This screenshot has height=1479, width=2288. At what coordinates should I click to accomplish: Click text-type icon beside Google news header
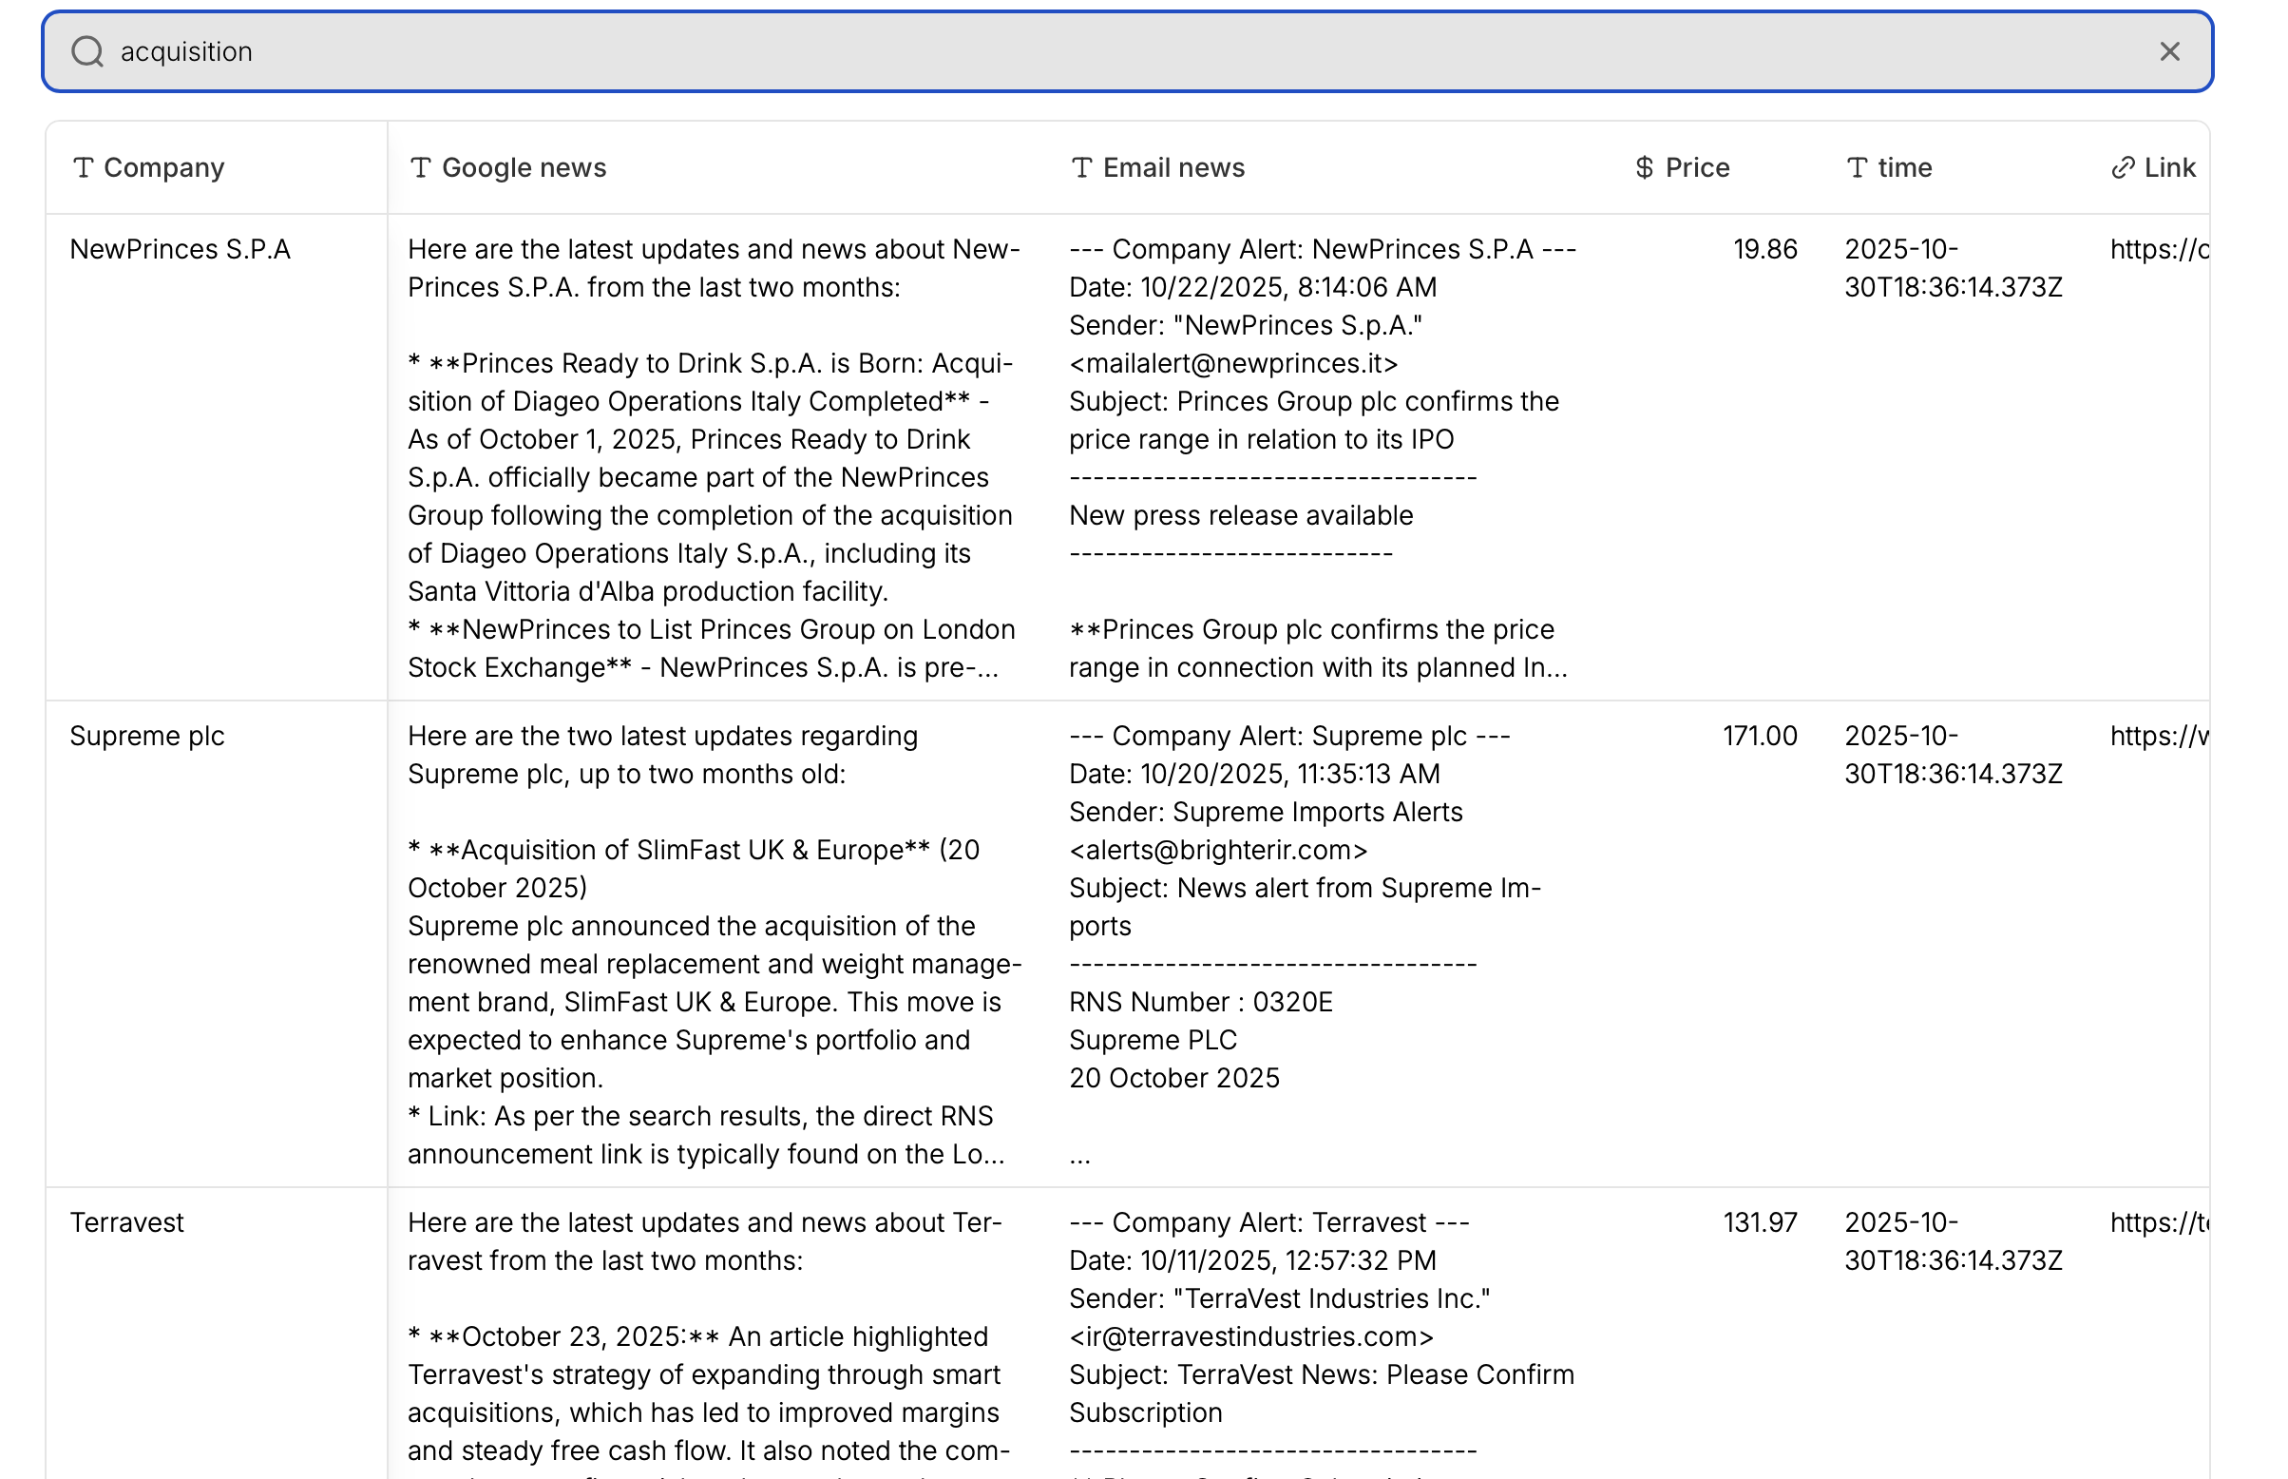tap(420, 168)
